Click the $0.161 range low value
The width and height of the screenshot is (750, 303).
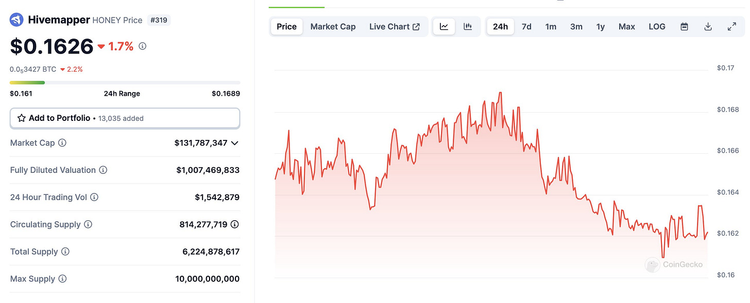pos(21,94)
